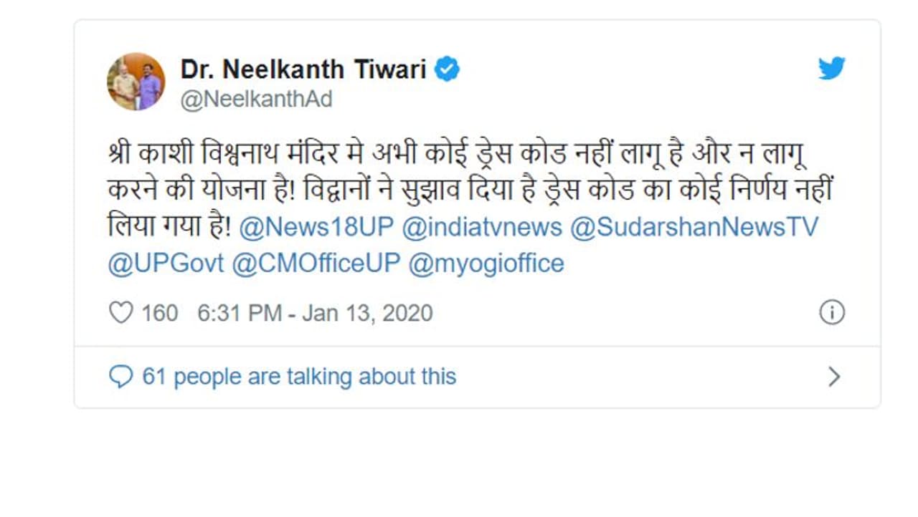Click the Twitter bird logo
The width and height of the screenshot is (918, 517).
point(832,69)
